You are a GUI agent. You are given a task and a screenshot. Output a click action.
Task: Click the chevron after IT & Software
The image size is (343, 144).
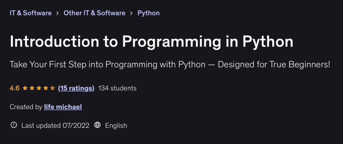tap(58, 13)
